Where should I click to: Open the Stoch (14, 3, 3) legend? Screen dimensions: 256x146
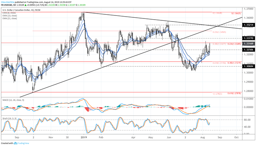click(x=9, y=118)
